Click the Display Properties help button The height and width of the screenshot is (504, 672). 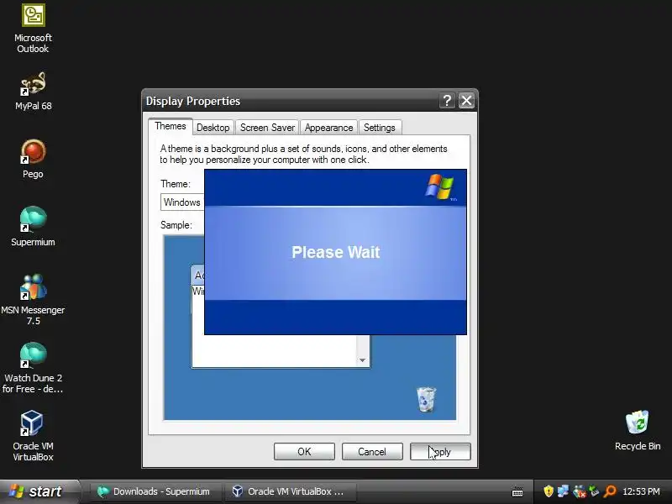(447, 101)
